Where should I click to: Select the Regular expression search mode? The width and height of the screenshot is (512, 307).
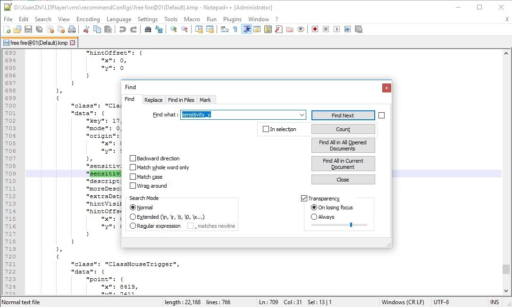tap(133, 226)
